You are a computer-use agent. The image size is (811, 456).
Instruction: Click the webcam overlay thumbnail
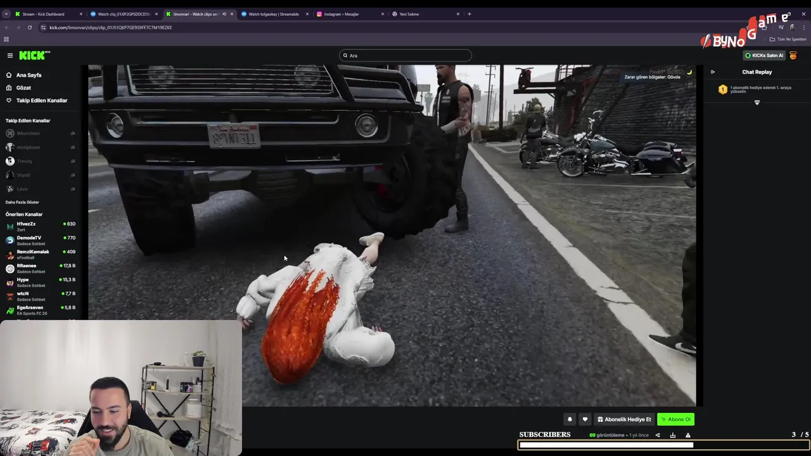coord(120,388)
